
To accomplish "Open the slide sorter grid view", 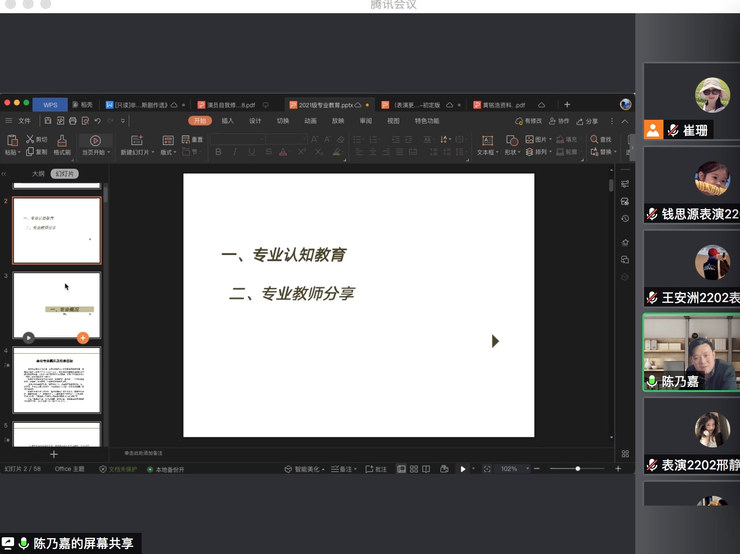I will pyautogui.click(x=414, y=469).
